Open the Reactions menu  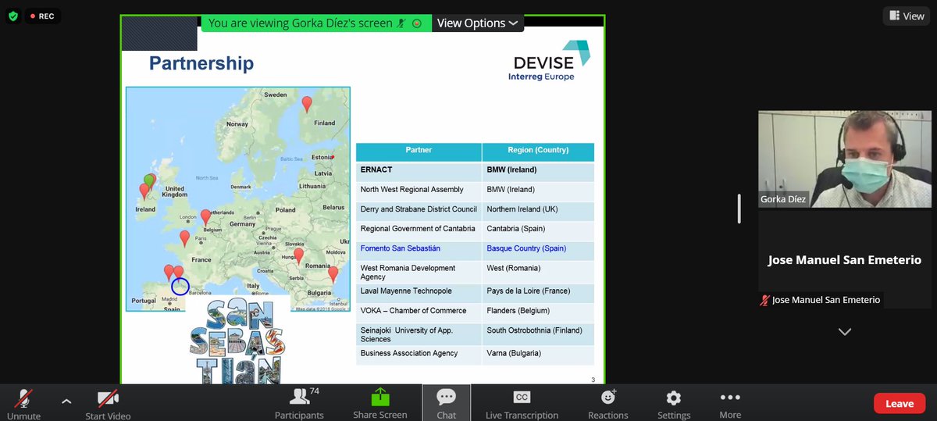click(x=607, y=403)
